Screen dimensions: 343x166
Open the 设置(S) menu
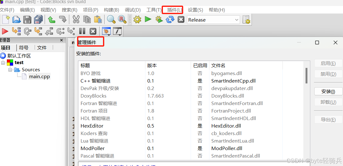click(196, 10)
